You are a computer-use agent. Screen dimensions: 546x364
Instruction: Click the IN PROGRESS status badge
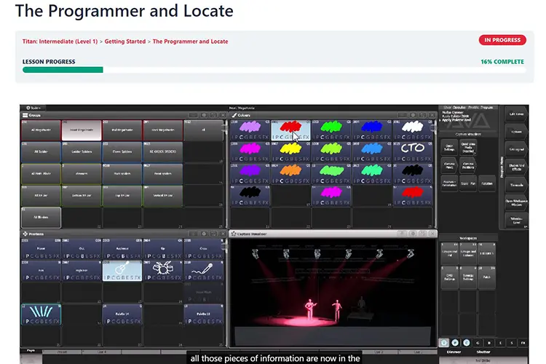tap(502, 40)
